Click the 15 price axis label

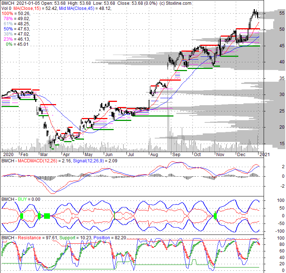(x=282, y=144)
